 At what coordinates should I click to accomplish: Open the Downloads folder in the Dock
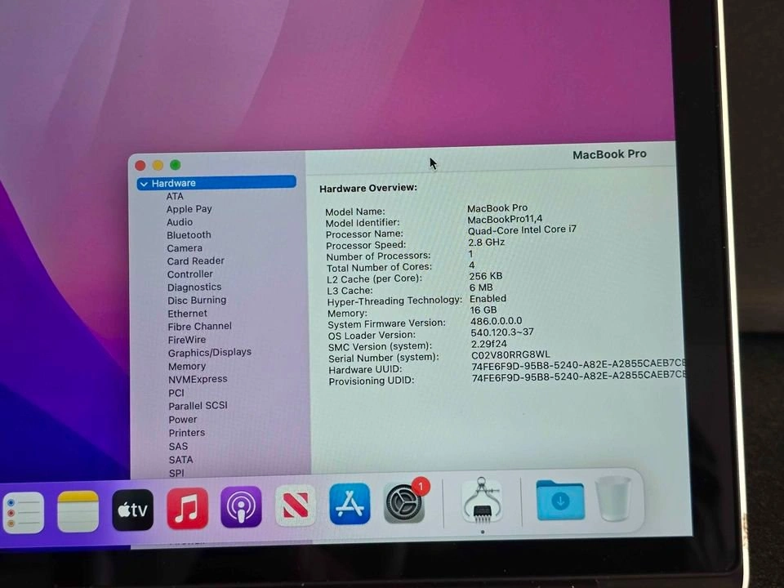tap(560, 500)
